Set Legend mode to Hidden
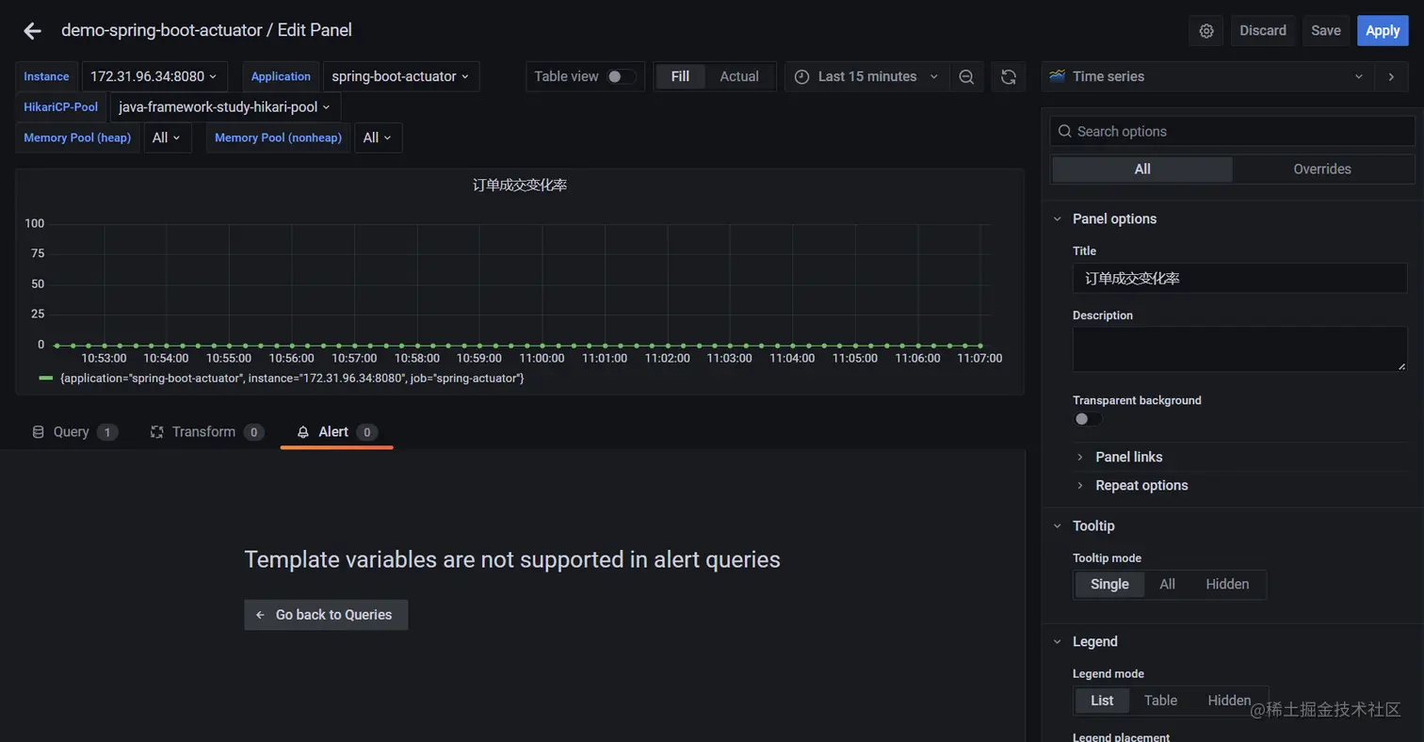Screen dimensions: 1424x742 click(1229, 701)
